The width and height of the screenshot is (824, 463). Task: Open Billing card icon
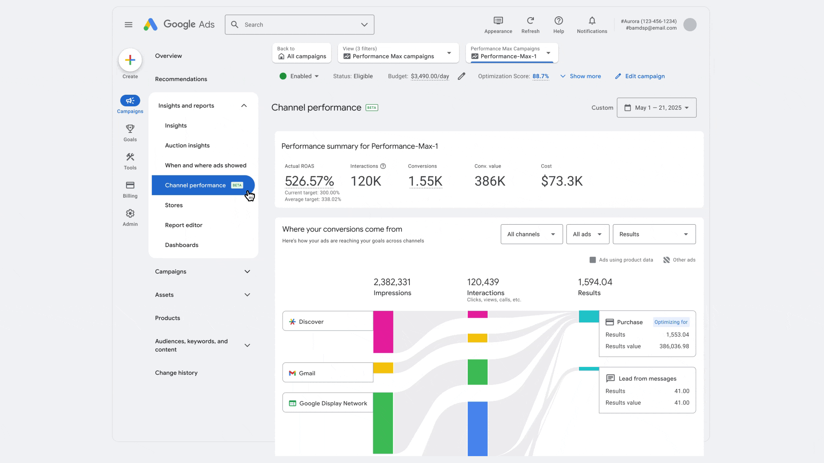(130, 185)
